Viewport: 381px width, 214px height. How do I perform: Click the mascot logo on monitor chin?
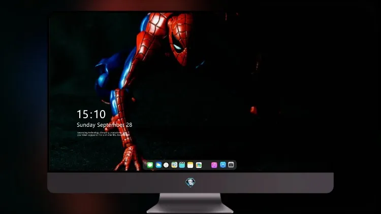[190, 183]
